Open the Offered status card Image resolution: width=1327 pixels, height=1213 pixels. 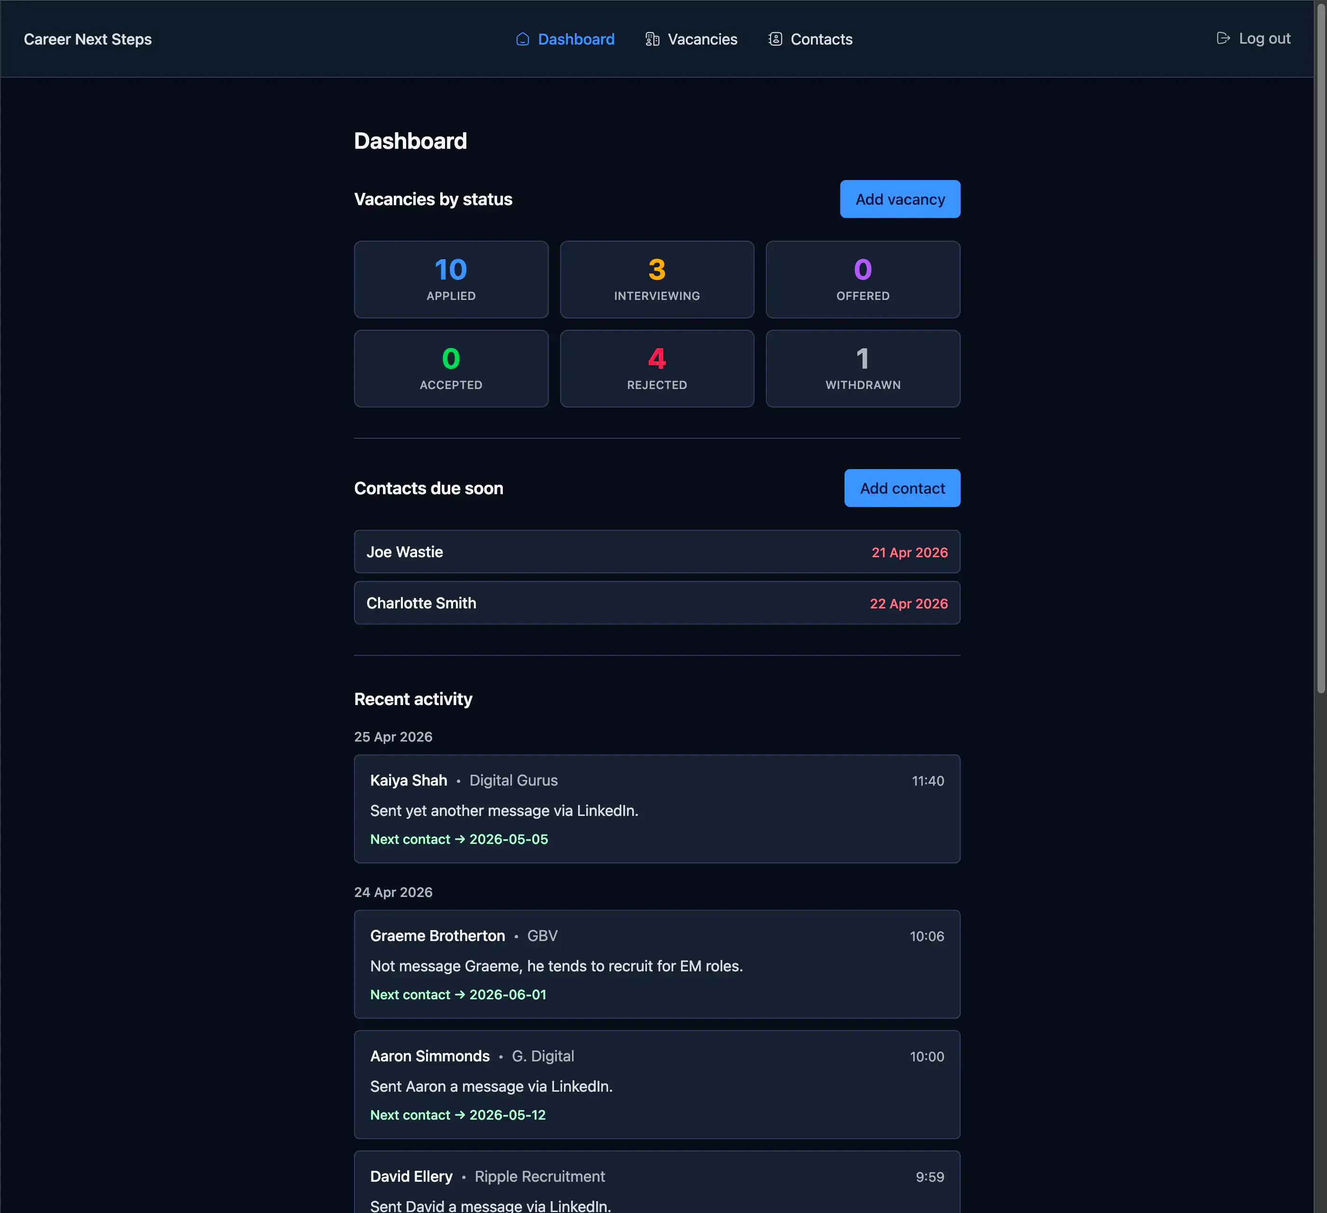point(862,280)
